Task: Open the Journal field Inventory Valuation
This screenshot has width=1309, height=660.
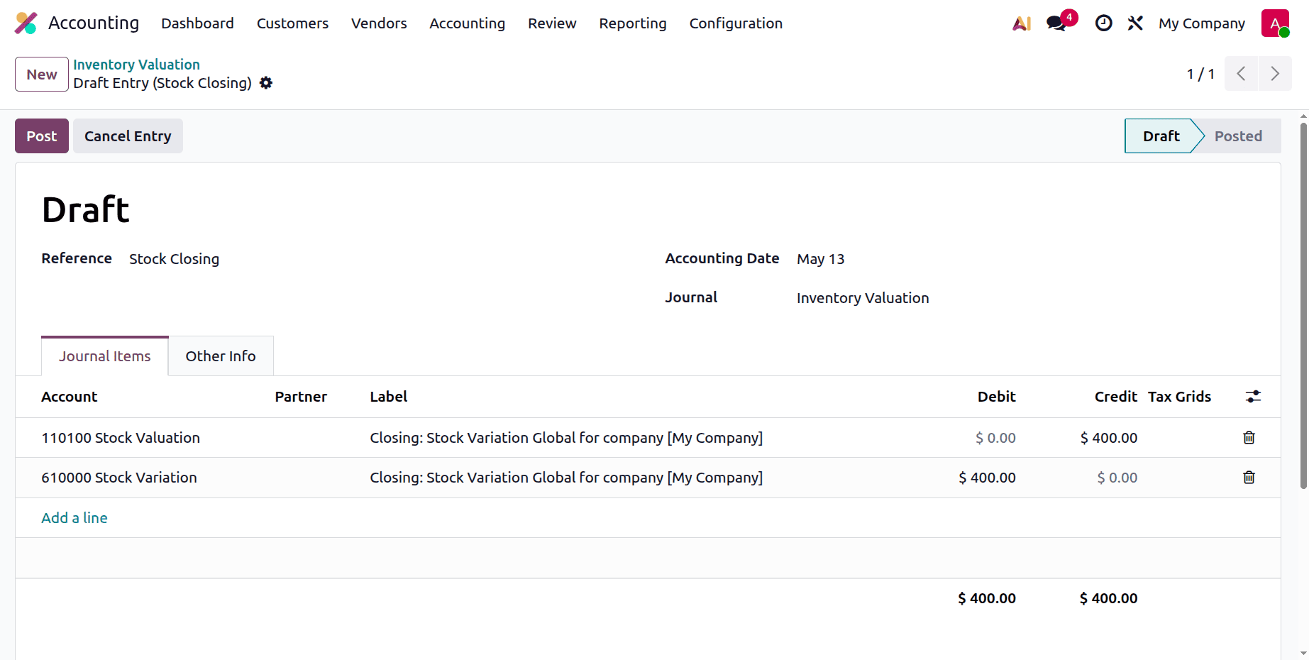Action: point(863,298)
